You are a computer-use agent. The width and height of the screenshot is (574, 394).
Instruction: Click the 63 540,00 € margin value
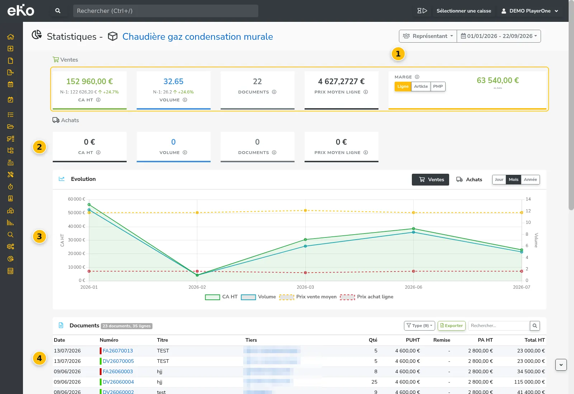click(x=498, y=80)
